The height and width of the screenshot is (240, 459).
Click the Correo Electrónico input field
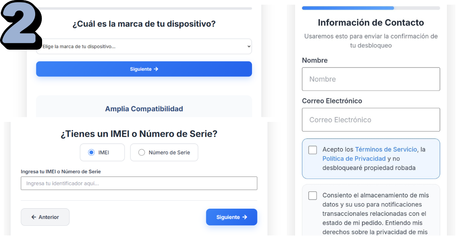[371, 119]
